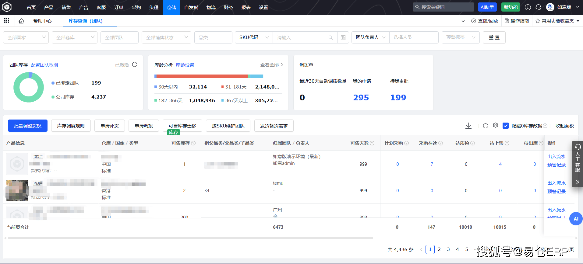The width and height of the screenshot is (583, 264).
Task: Open the headset customer service icon
Action: [x=539, y=7]
